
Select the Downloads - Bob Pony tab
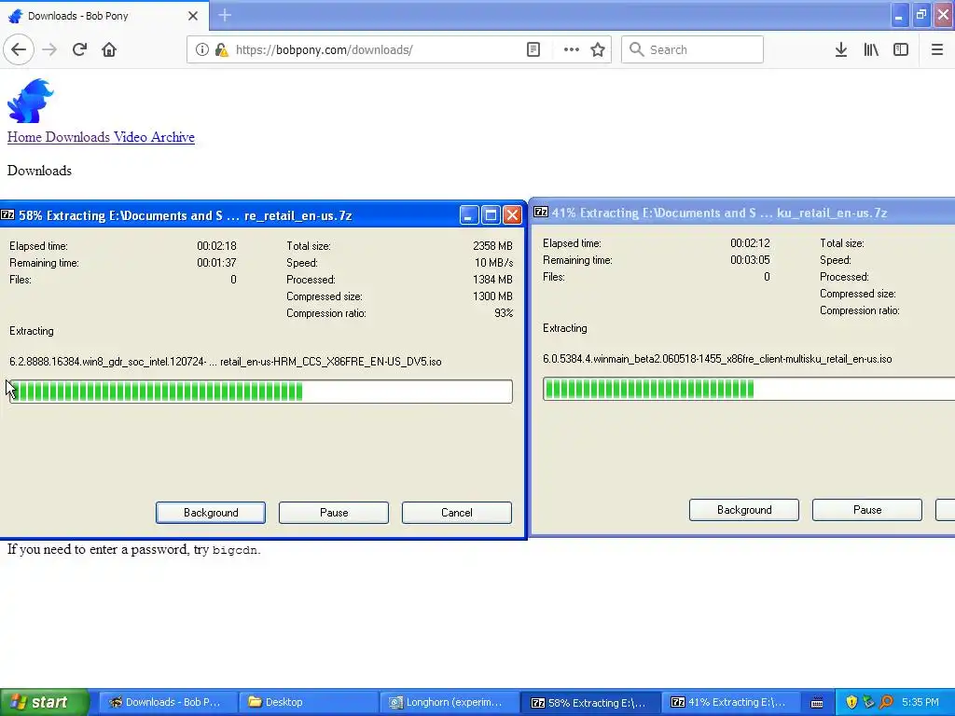tap(104, 16)
